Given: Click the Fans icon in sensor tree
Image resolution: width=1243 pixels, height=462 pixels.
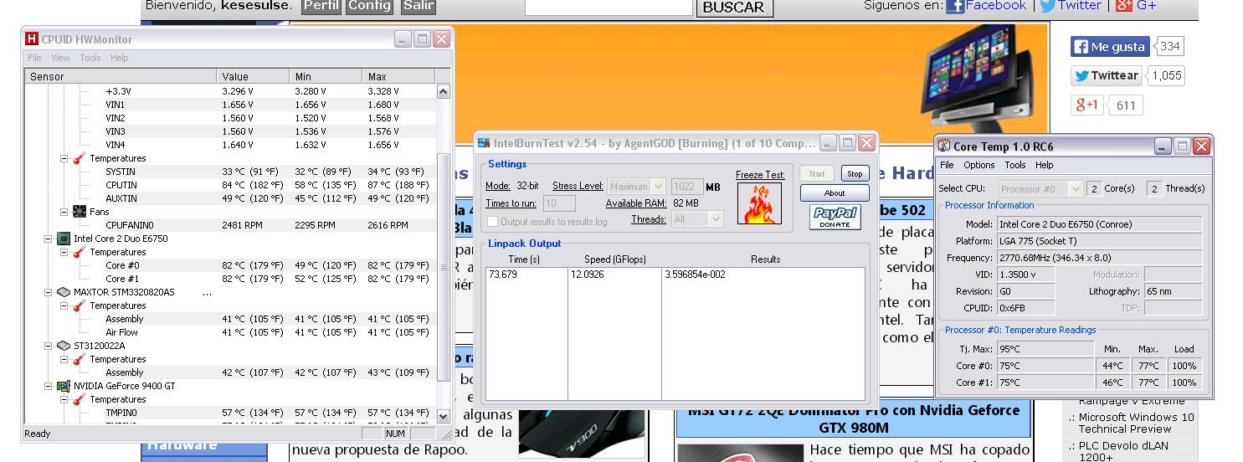Looking at the screenshot, I should point(79,212).
